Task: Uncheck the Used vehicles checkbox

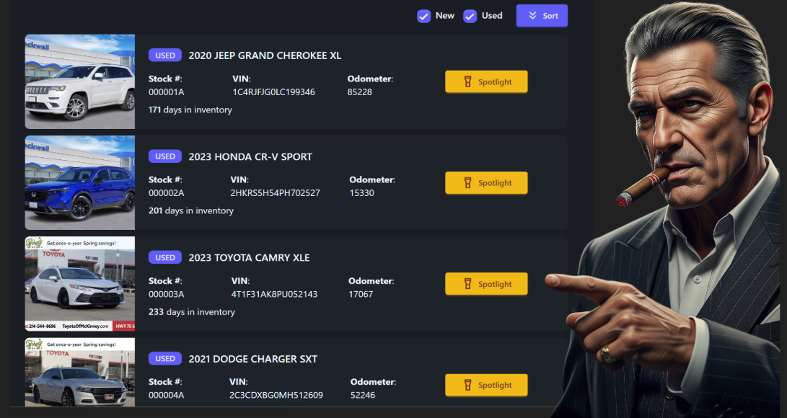Action: tap(470, 16)
